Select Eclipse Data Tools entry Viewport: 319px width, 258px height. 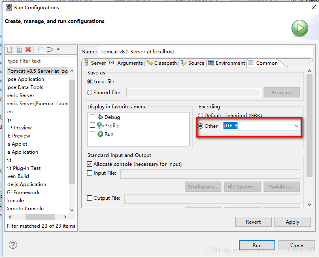pyautogui.click(x=25, y=87)
